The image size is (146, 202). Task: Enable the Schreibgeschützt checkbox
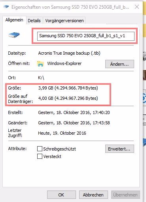pyautogui.click(x=40, y=149)
